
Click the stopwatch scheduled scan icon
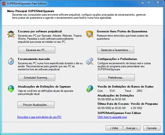11,61
